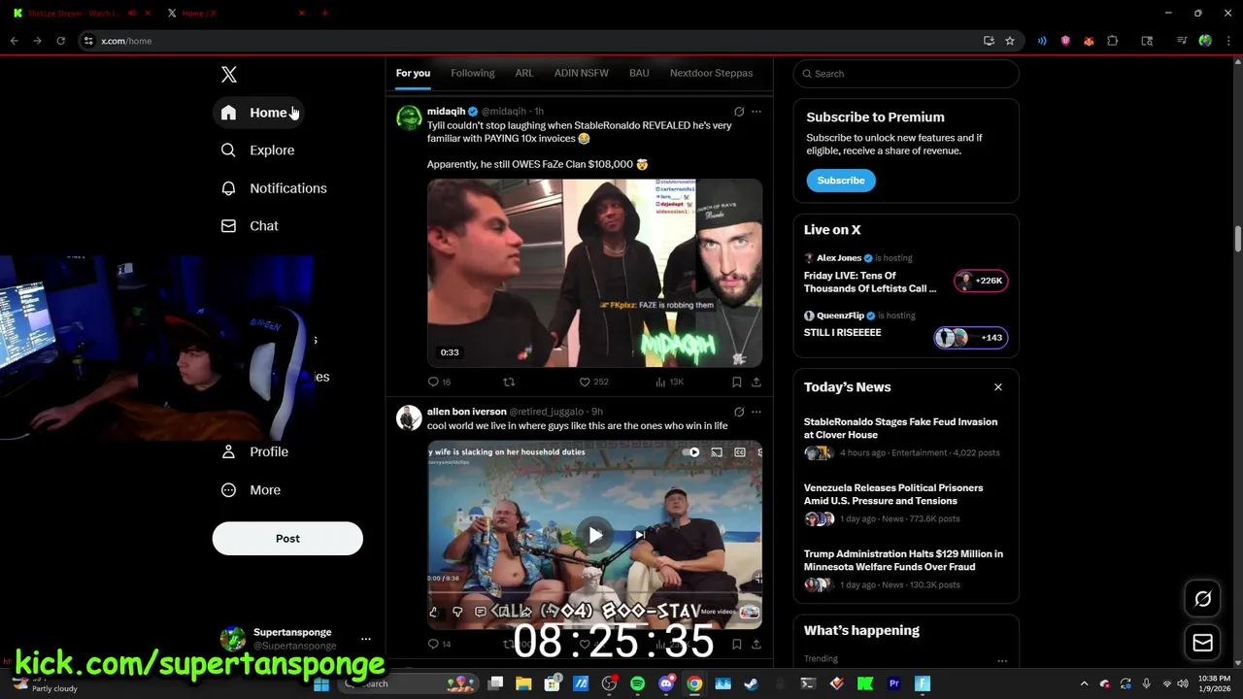The height and width of the screenshot is (699, 1243).
Task: Open the Chat section
Action: click(x=251, y=226)
